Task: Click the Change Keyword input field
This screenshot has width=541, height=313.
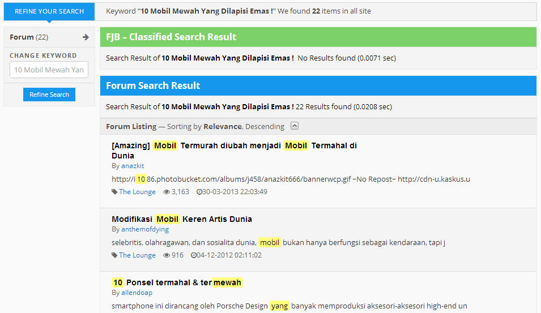Action: 49,70
